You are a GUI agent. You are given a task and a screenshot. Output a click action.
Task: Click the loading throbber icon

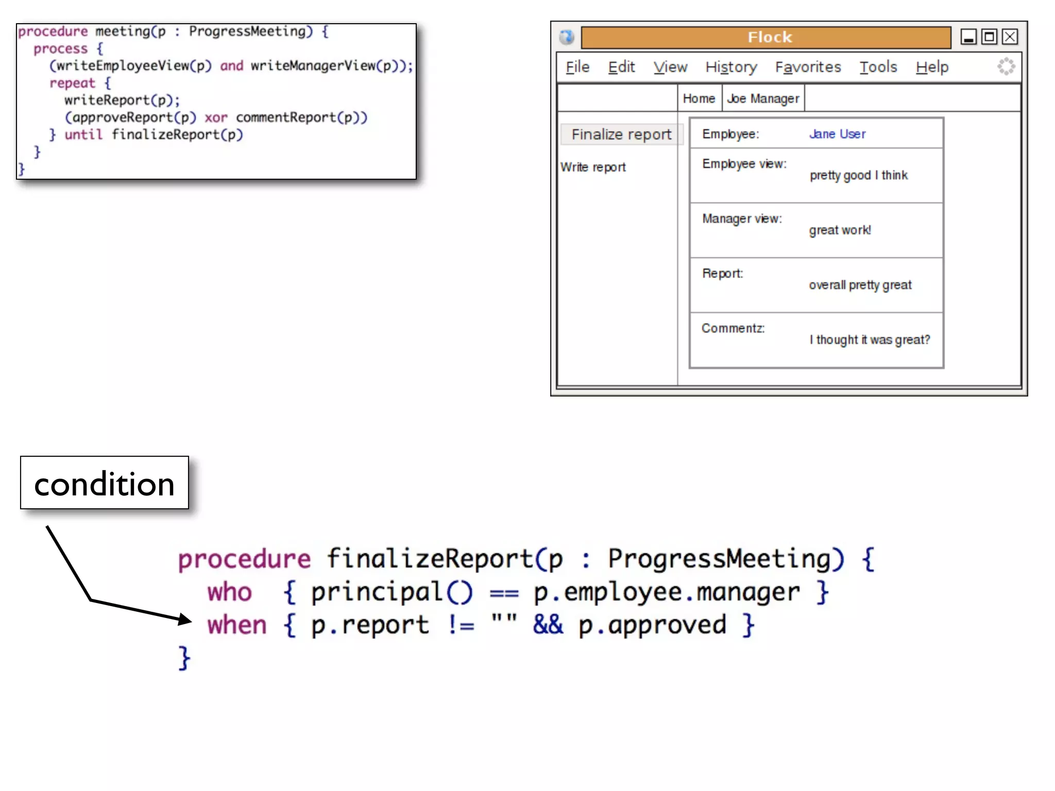coord(1006,66)
